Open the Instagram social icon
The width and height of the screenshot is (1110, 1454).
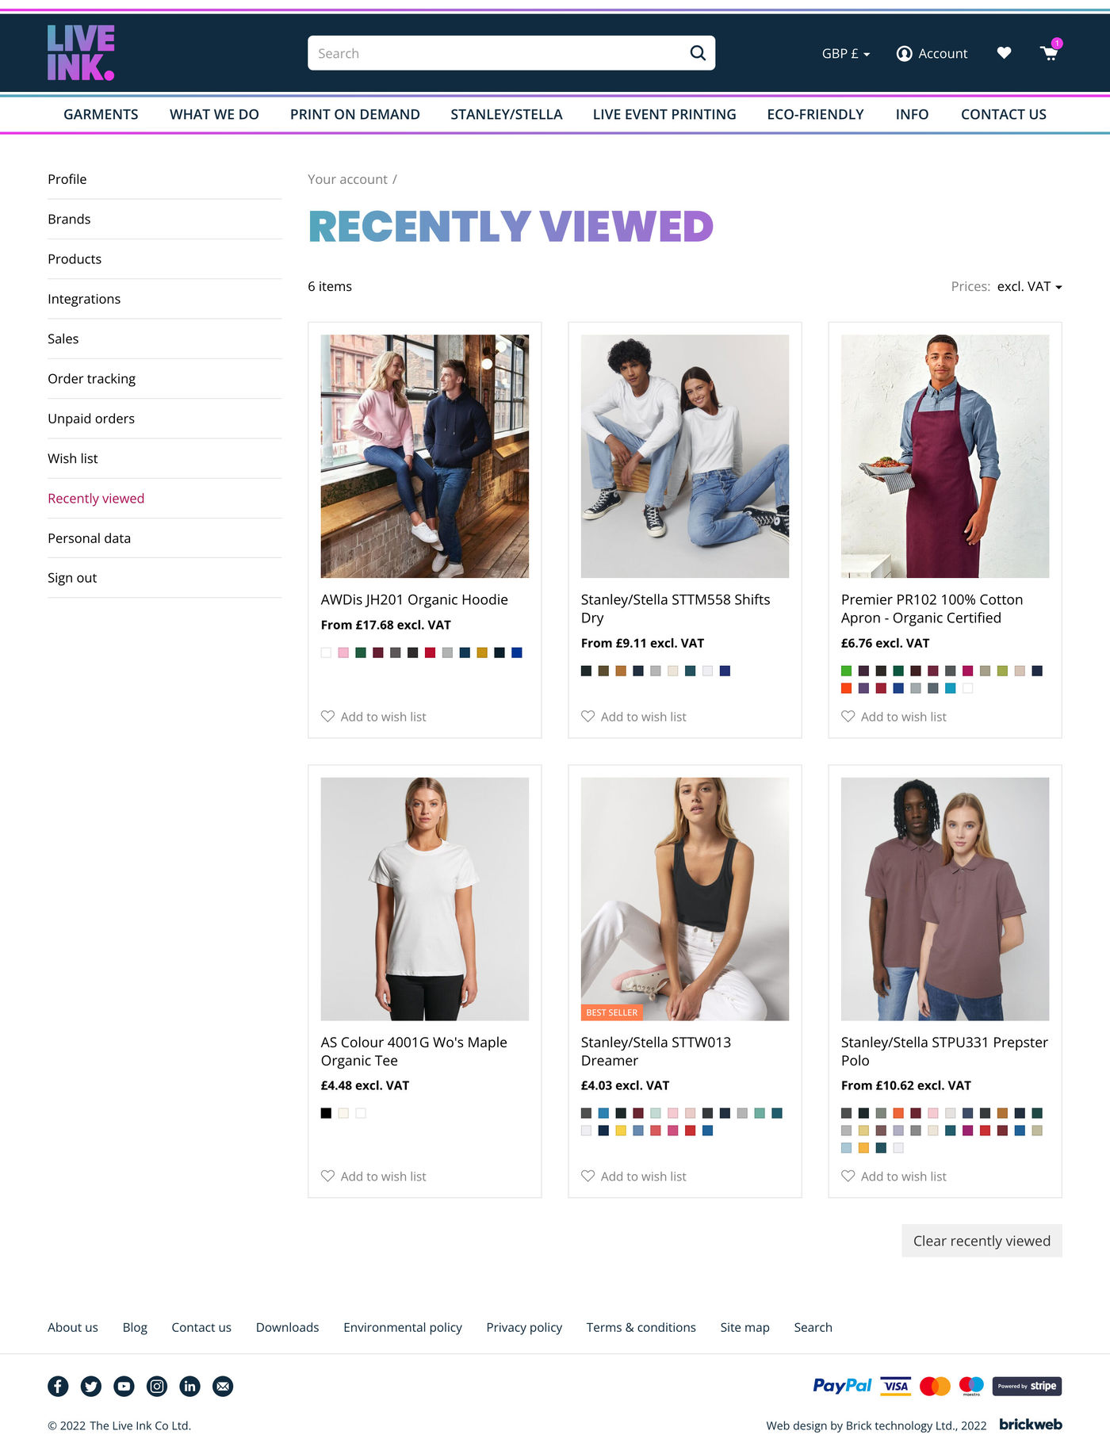coord(157,1386)
